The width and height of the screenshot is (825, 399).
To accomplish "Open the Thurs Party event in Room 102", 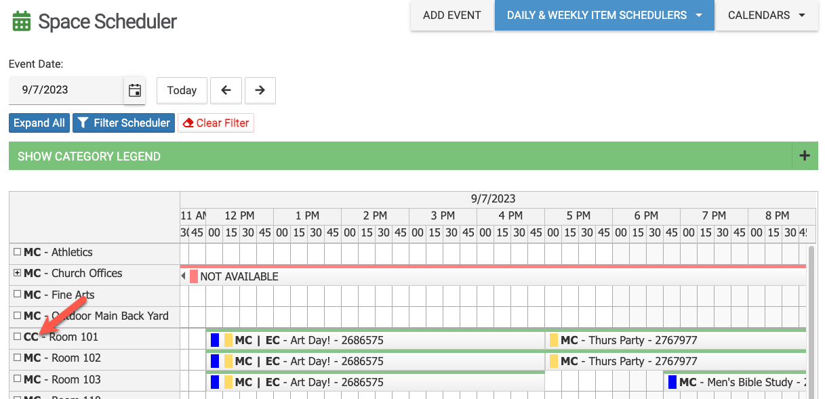I will 676,361.
